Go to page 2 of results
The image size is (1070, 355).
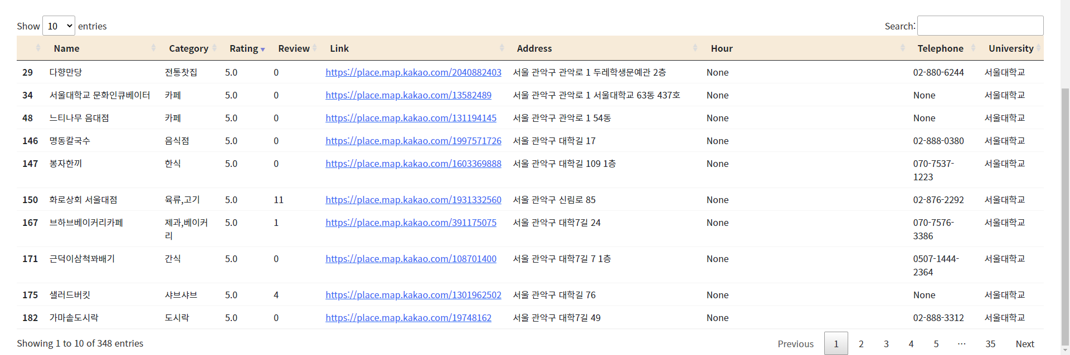pos(861,343)
